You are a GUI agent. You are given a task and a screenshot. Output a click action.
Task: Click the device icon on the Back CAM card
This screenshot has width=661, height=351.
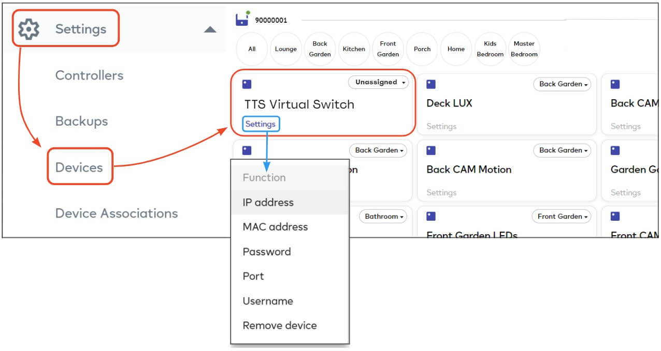(614, 83)
